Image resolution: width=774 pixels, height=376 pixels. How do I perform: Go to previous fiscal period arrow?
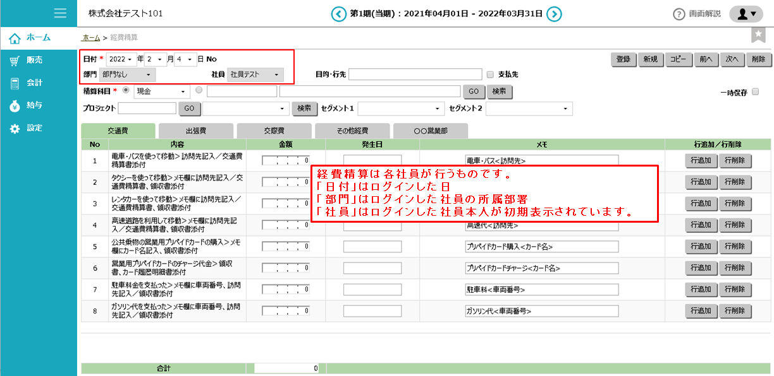[340, 14]
